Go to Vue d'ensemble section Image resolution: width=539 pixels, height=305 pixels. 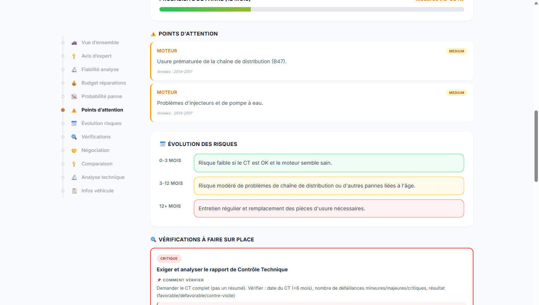tap(100, 43)
